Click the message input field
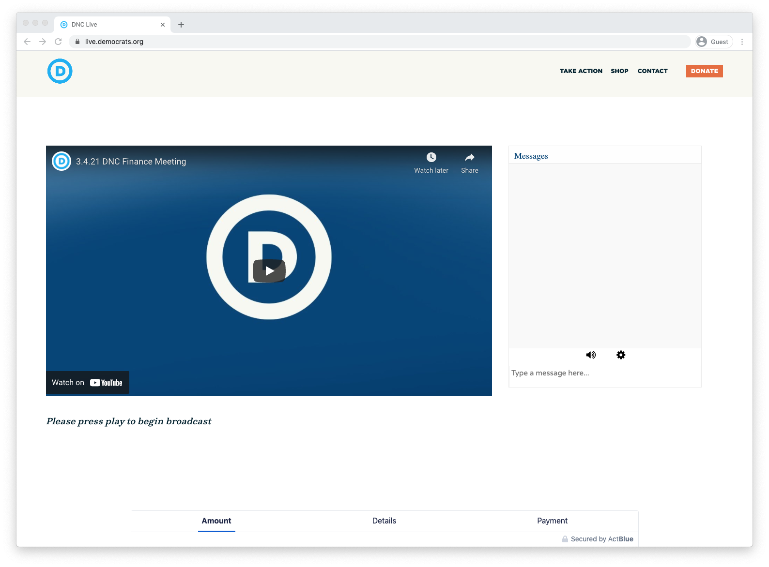Screen dimensions: 769x567 pos(605,376)
